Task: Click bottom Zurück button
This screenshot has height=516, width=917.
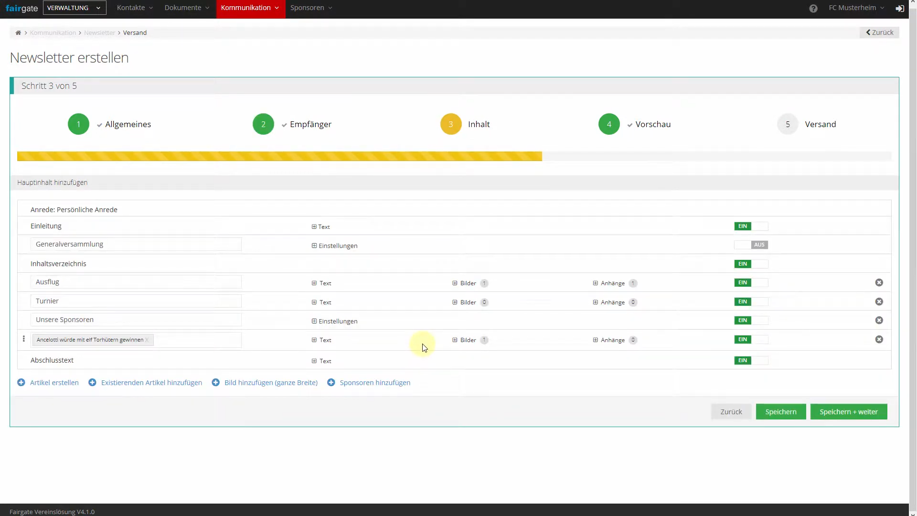Action: (731, 412)
